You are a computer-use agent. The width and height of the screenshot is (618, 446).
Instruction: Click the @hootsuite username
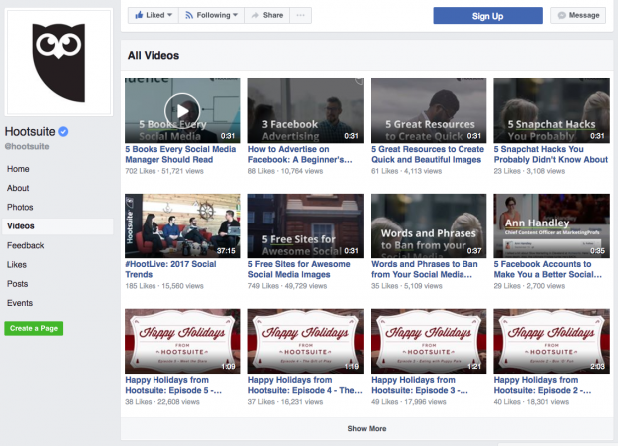click(x=27, y=146)
